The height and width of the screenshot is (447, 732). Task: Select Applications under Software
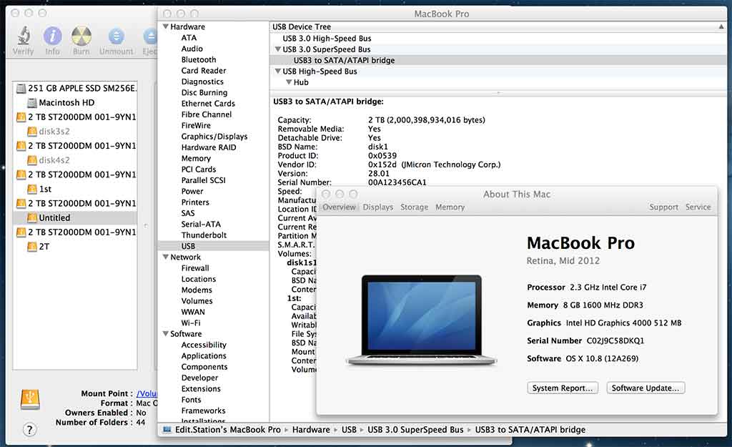click(x=204, y=356)
